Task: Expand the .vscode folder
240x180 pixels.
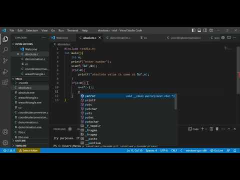Action: (23, 83)
